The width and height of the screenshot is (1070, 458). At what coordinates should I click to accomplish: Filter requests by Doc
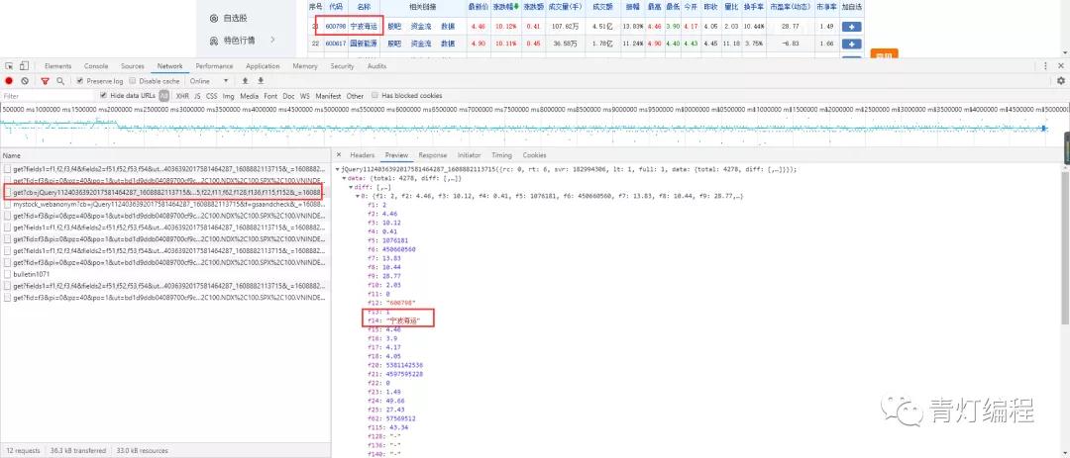289,96
